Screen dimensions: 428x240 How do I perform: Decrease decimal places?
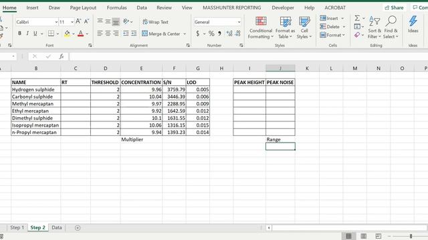238,33
